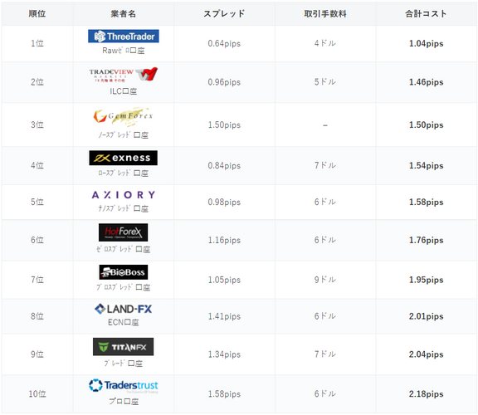Select the 4位 rank cell

tap(37, 165)
